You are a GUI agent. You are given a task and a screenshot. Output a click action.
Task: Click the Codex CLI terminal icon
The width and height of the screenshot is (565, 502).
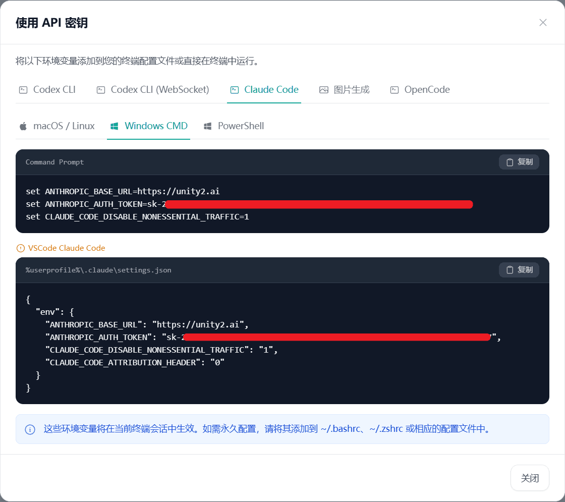coord(23,90)
